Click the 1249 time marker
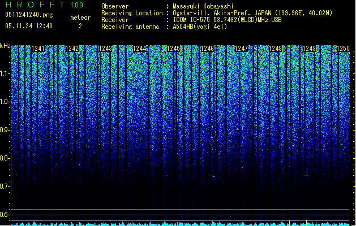The width and height of the screenshot is (356, 226). tap(309, 49)
